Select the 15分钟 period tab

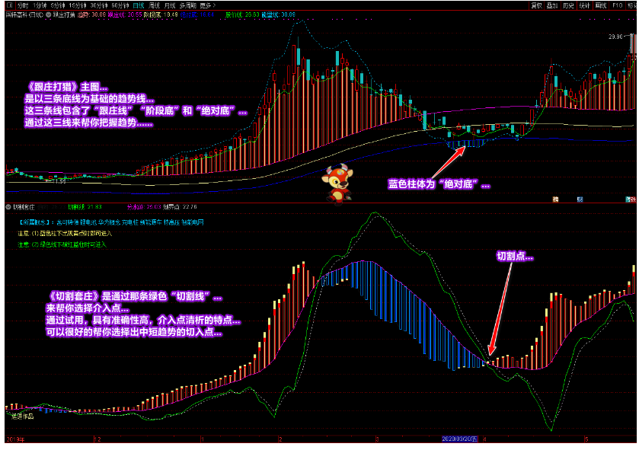pyautogui.click(x=77, y=5)
